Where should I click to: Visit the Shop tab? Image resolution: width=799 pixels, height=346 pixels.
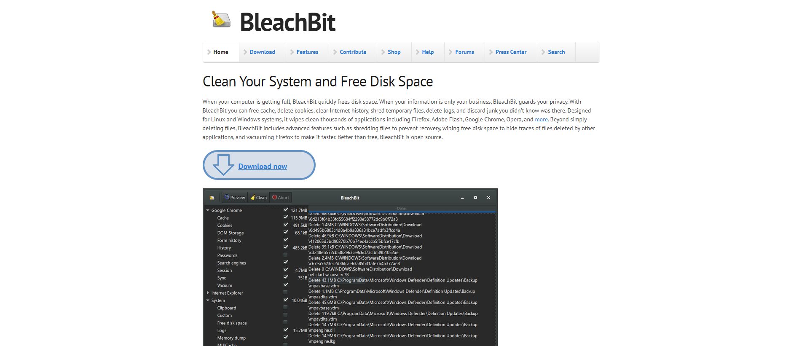coord(394,52)
